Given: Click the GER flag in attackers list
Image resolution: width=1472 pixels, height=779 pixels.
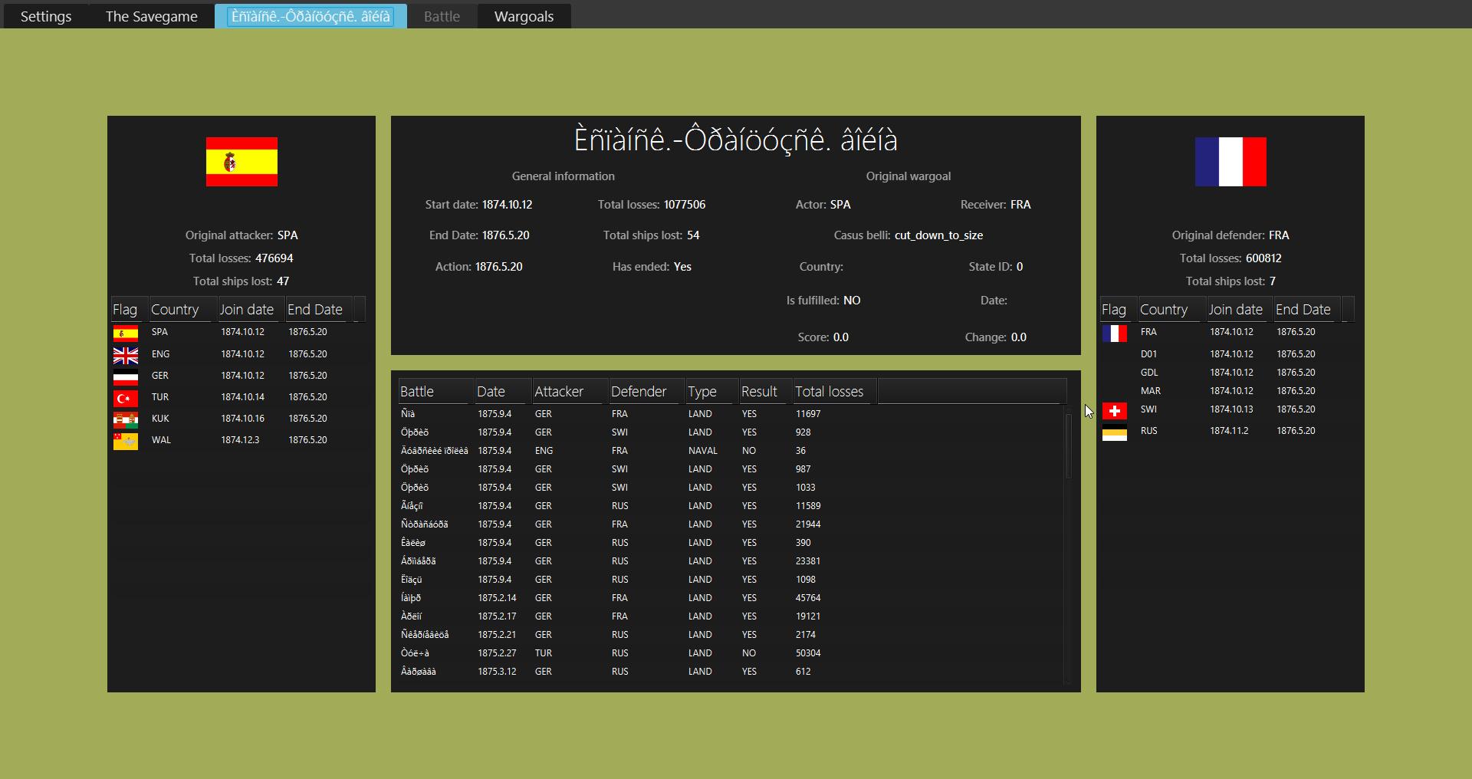Looking at the screenshot, I should tap(126, 376).
